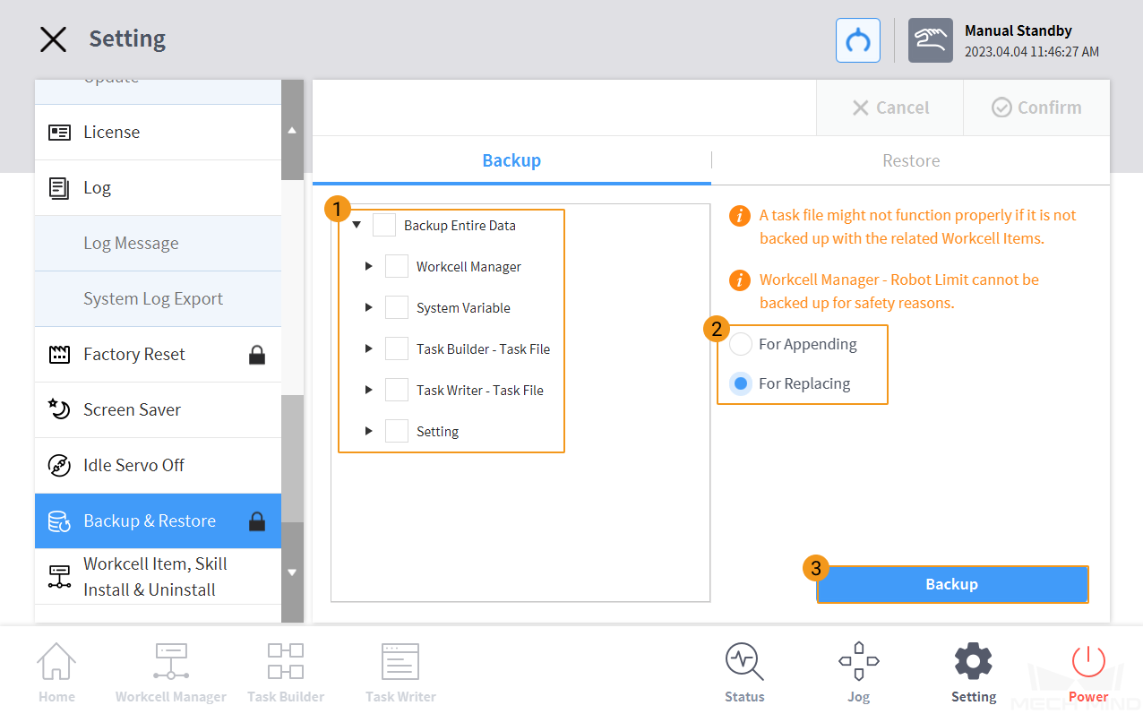Click the Idle Servo Off icon
This screenshot has height=714, width=1143.
pyautogui.click(x=59, y=466)
